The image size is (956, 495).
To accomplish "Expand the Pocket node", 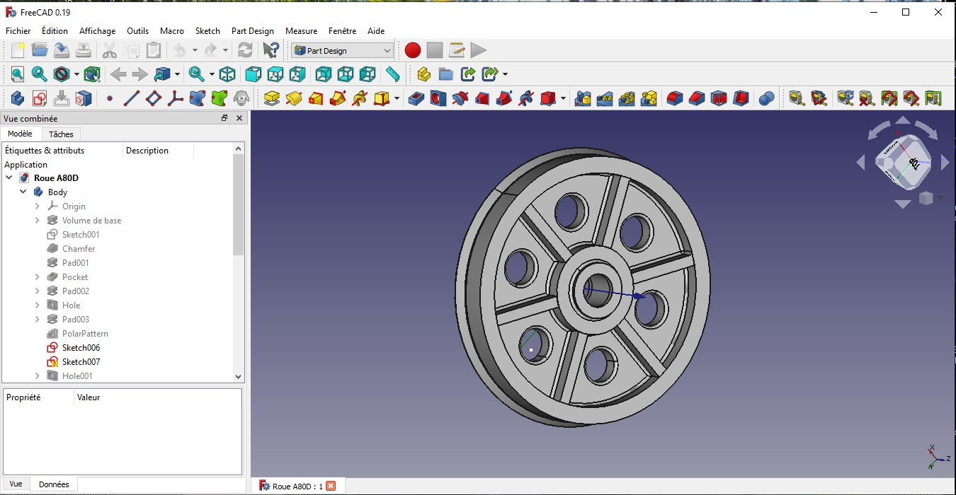I will coord(38,277).
